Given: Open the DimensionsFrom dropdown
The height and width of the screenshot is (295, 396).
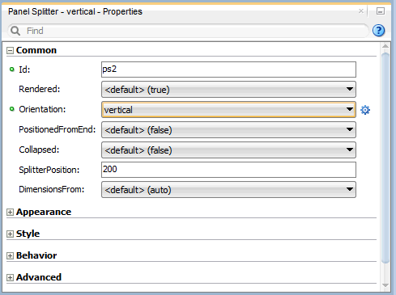Looking at the screenshot, I should point(228,190).
